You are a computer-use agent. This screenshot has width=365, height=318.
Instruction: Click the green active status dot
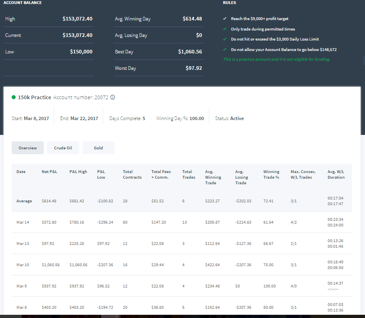(14, 97)
